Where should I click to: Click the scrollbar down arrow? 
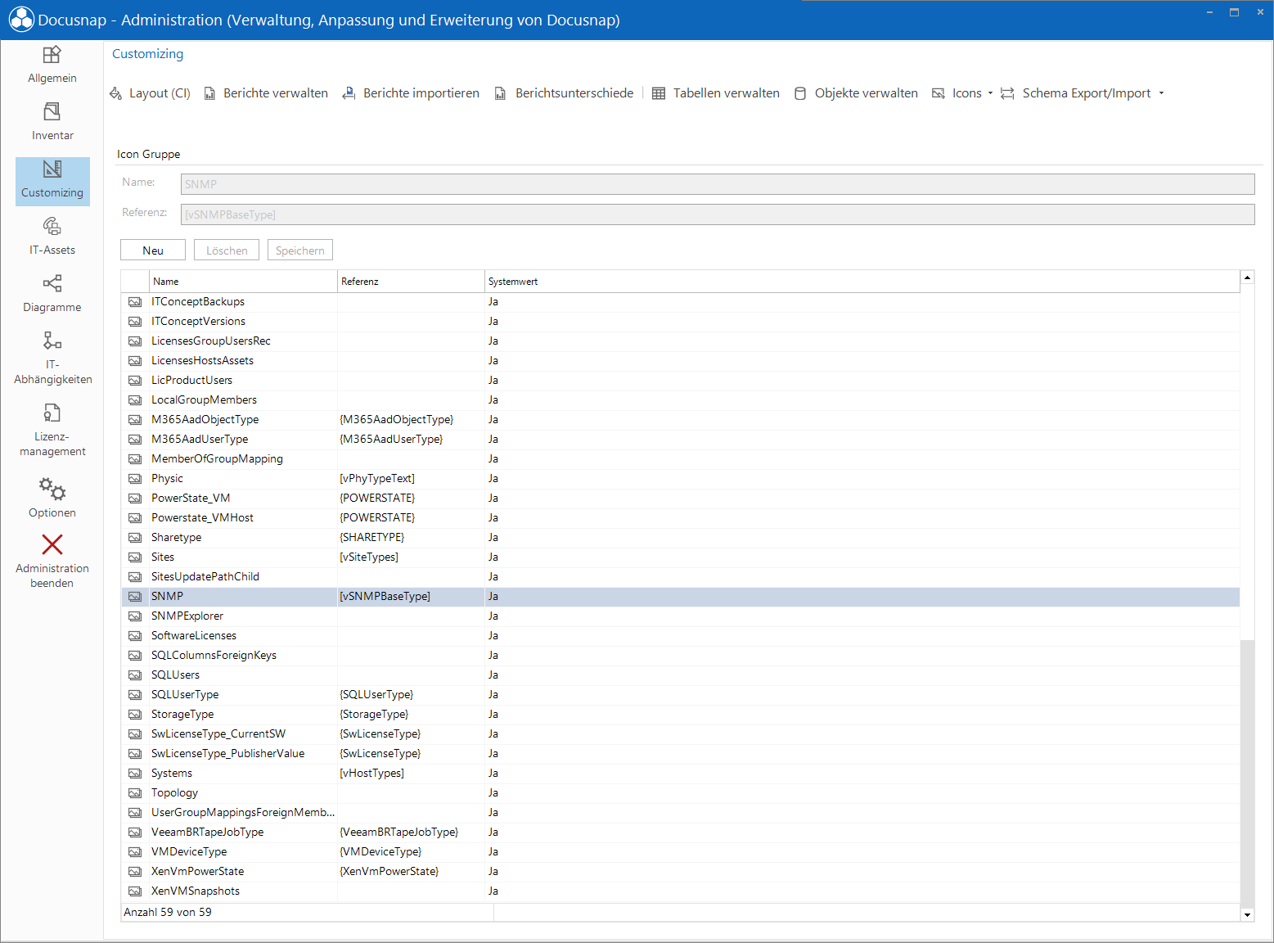(x=1247, y=915)
